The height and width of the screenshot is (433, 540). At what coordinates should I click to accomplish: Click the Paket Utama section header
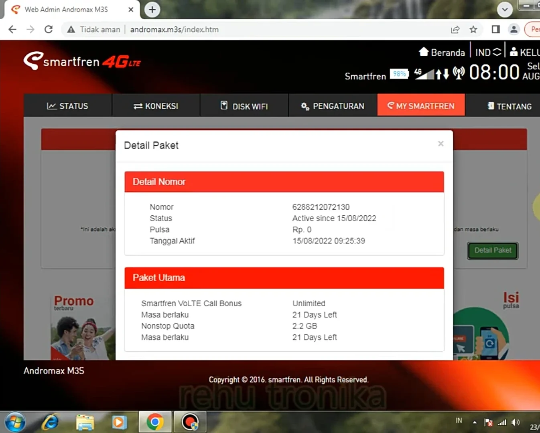(284, 278)
